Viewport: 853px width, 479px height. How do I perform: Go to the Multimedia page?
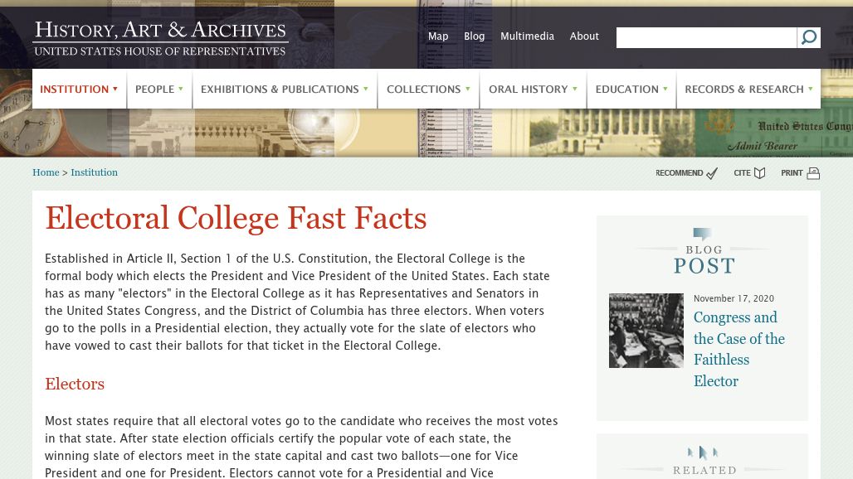(x=527, y=36)
